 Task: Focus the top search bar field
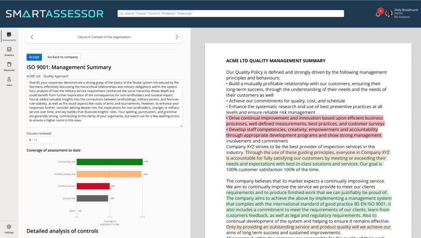pyautogui.click(x=231, y=14)
